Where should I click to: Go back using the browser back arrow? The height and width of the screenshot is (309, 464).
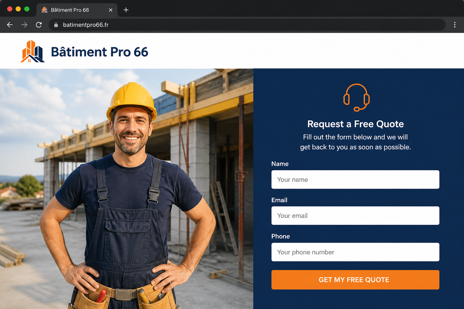pos(10,25)
